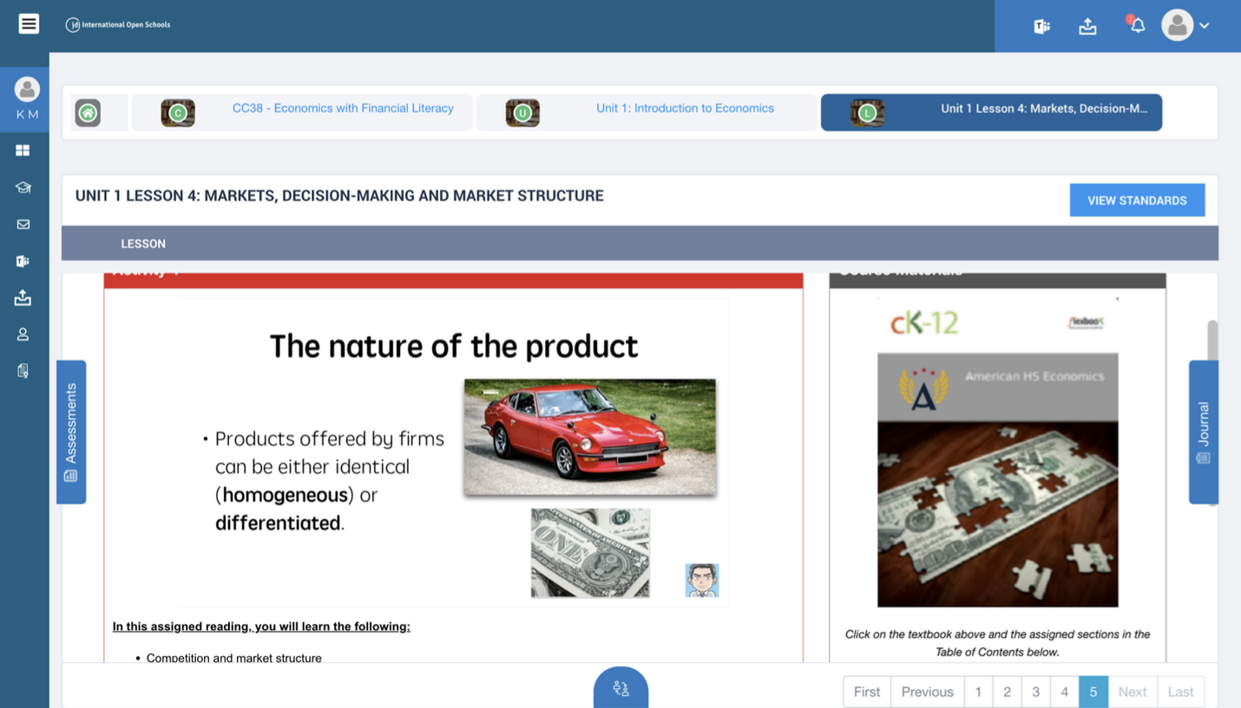Open the Assessments side panel

click(71, 432)
